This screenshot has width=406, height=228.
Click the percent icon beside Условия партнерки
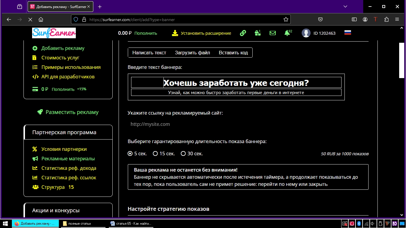pos(35,149)
